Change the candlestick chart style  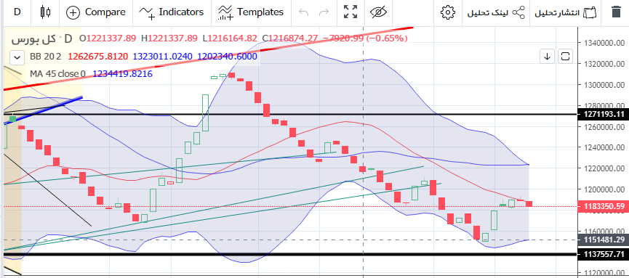coord(45,12)
